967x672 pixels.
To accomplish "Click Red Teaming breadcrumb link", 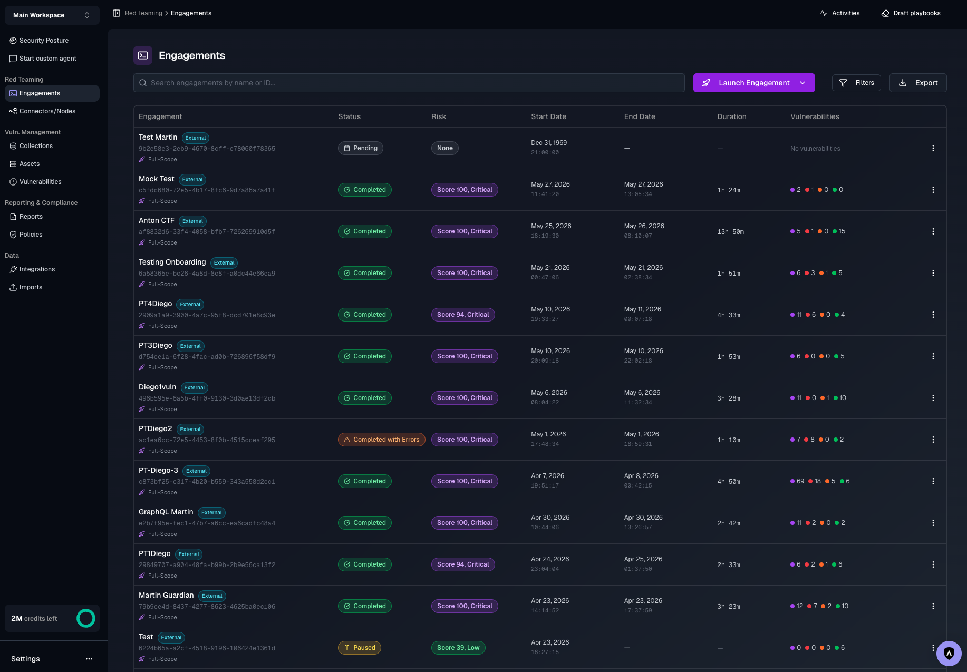I will (x=143, y=13).
